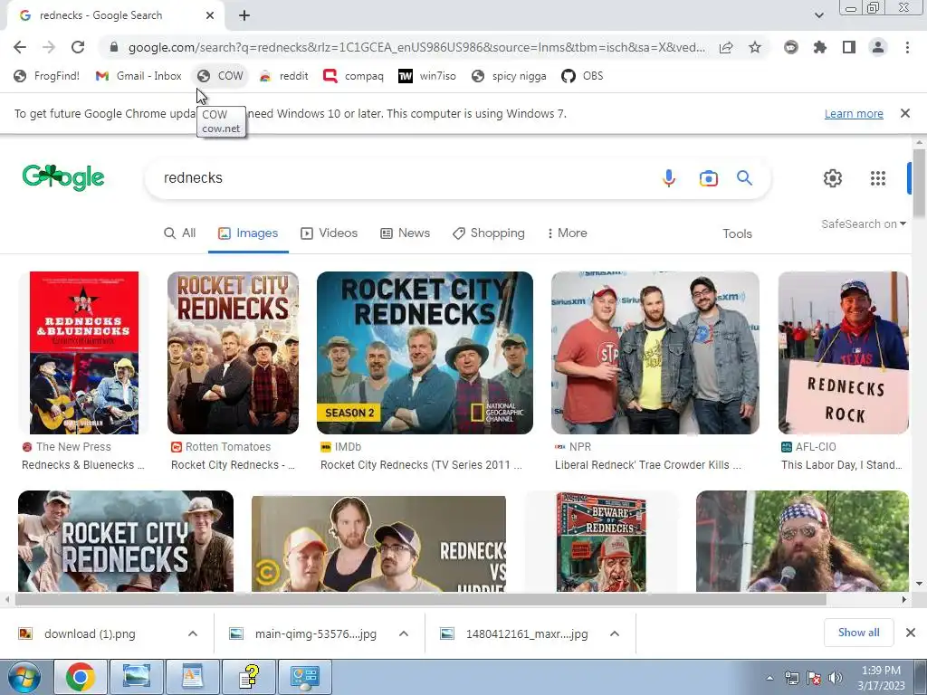
Task: Expand options for download (1).png
Action: click(x=193, y=633)
